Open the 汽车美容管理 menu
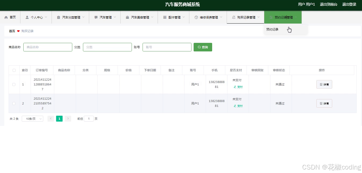The width and height of the screenshot is (362, 173). (139, 17)
